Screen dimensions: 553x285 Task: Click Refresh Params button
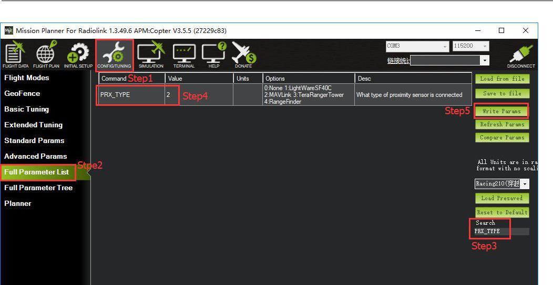coord(502,124)
